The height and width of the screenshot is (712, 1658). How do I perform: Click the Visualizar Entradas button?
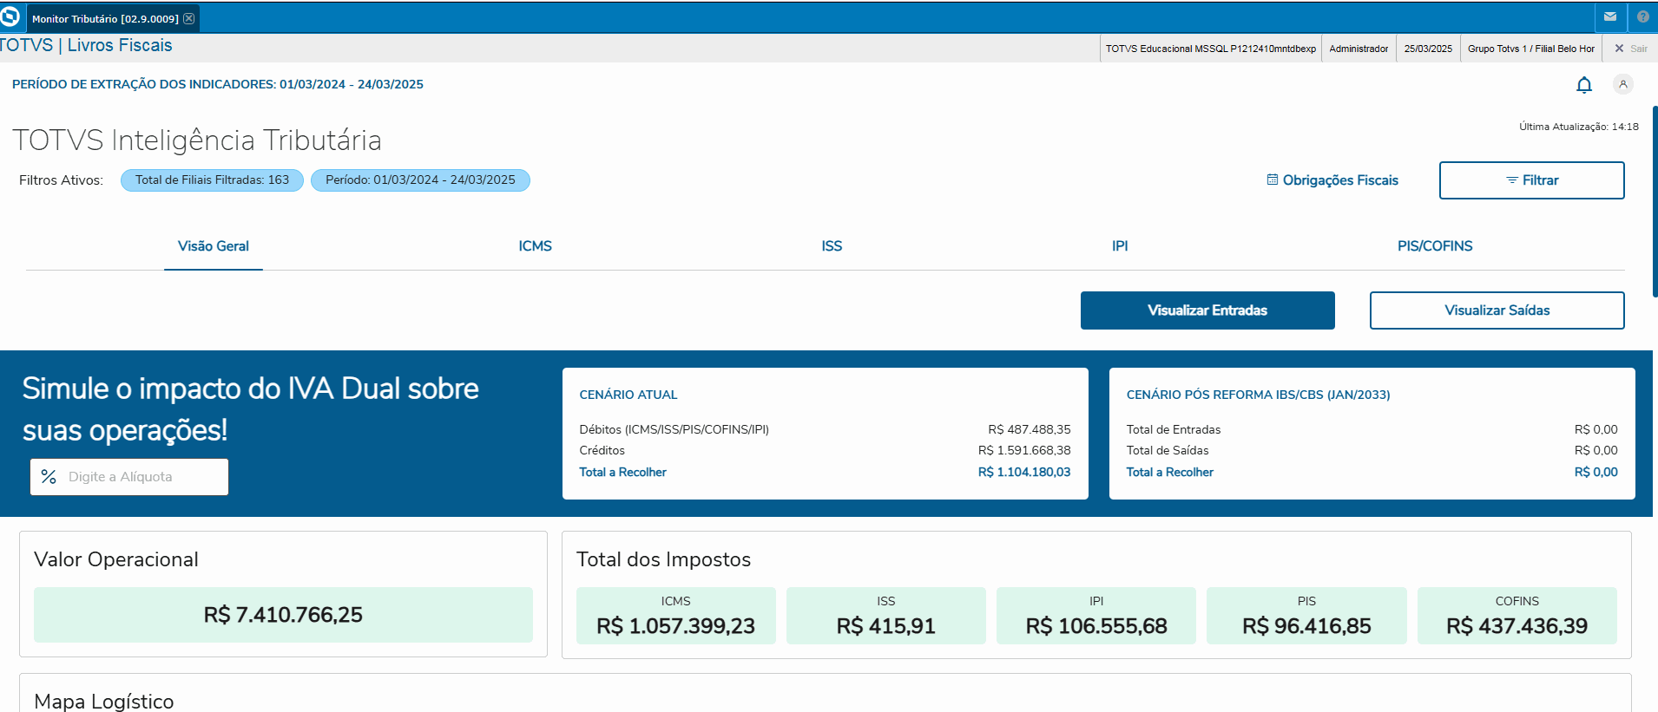point(1207,310)
